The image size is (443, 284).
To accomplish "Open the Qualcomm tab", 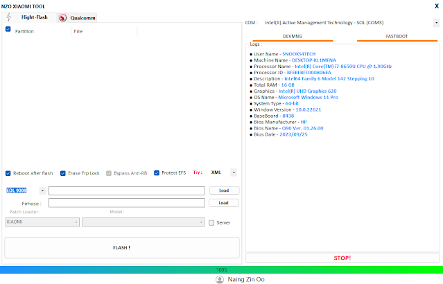I will tap(77, 18).
